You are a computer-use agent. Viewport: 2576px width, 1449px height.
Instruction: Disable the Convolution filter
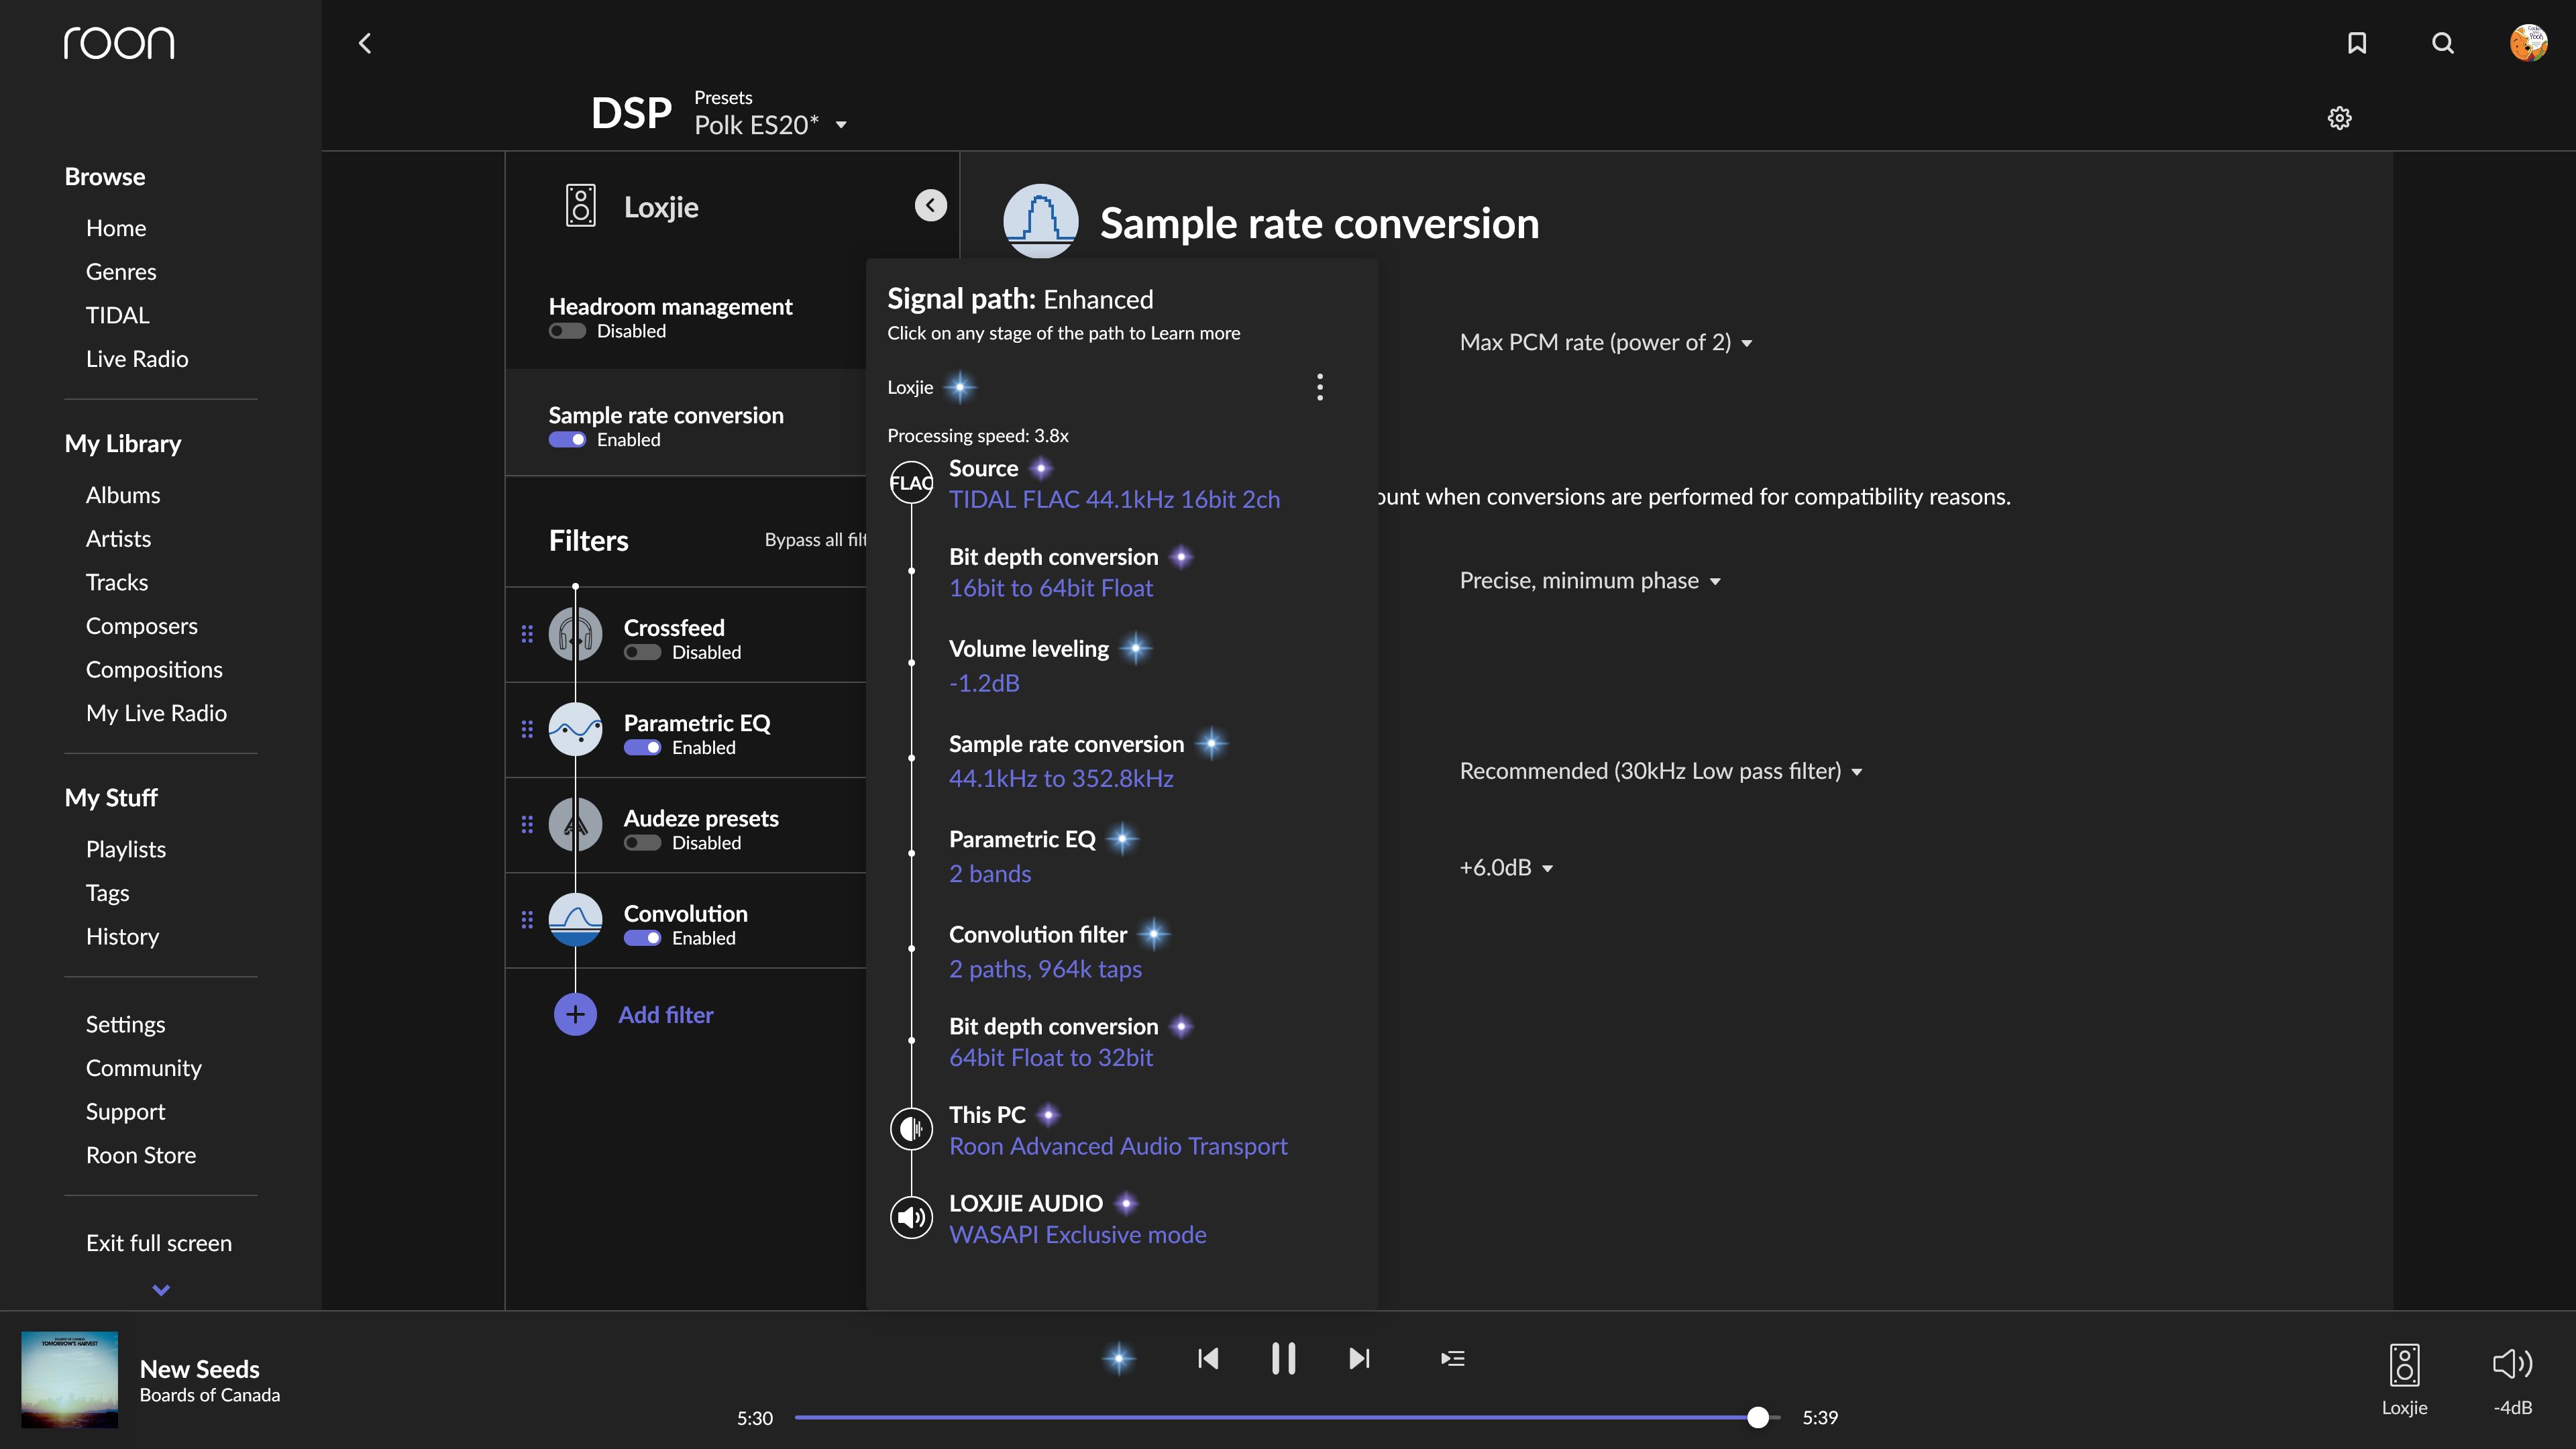[x=642, y=938]
